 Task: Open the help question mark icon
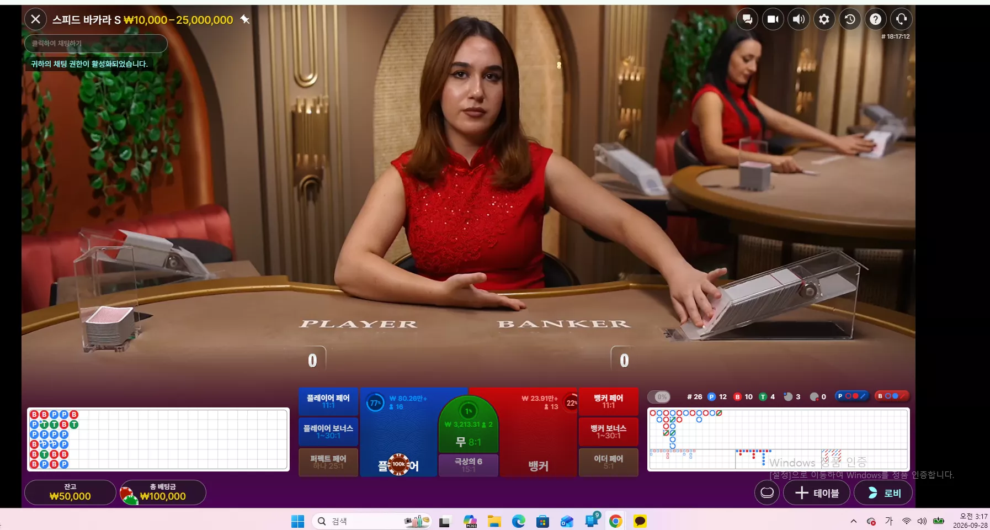pyautogui.click(x=875, y=19)
